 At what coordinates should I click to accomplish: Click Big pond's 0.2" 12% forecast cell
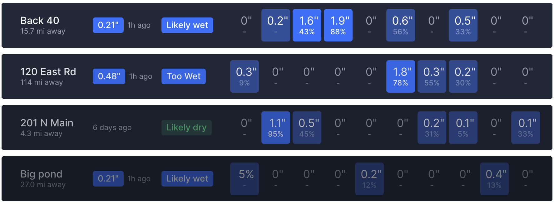pos(369,179)
